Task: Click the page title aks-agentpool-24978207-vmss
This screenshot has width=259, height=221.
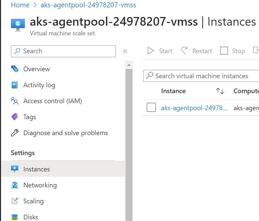Action: click(x=114, y=22)
